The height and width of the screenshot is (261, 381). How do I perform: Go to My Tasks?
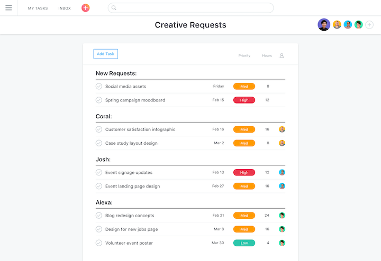point(38,8)
